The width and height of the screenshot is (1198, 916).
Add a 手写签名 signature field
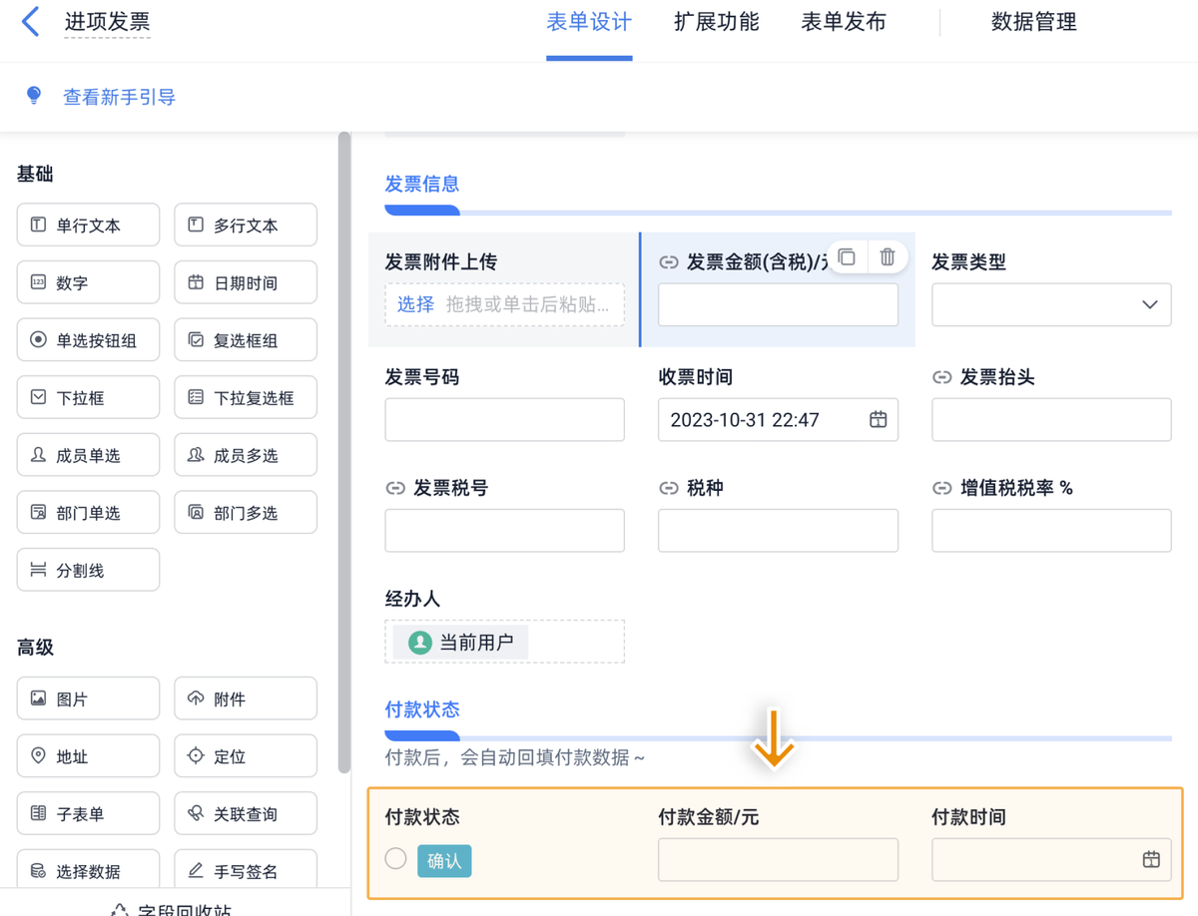[246, 871]
